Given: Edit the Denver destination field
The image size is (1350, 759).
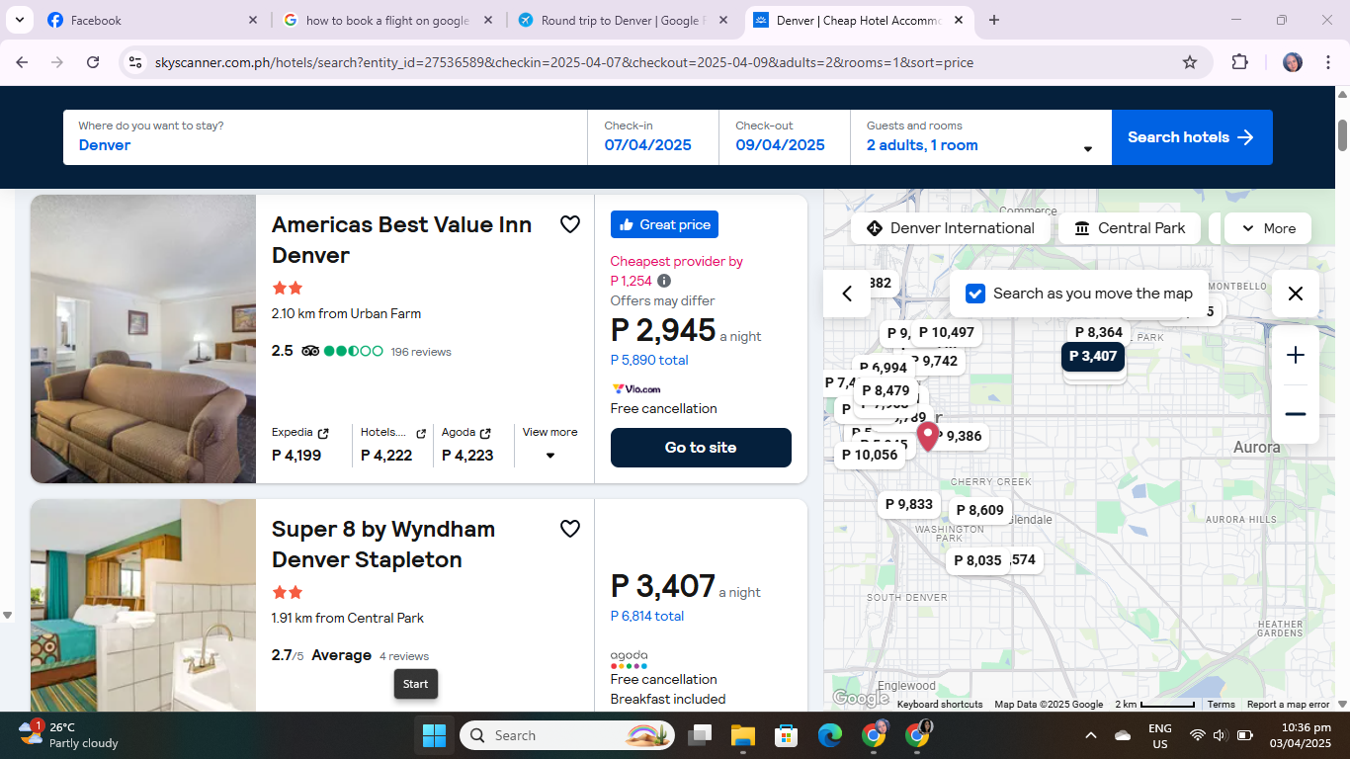Looking at the screenshot, I should coord(325,137).
